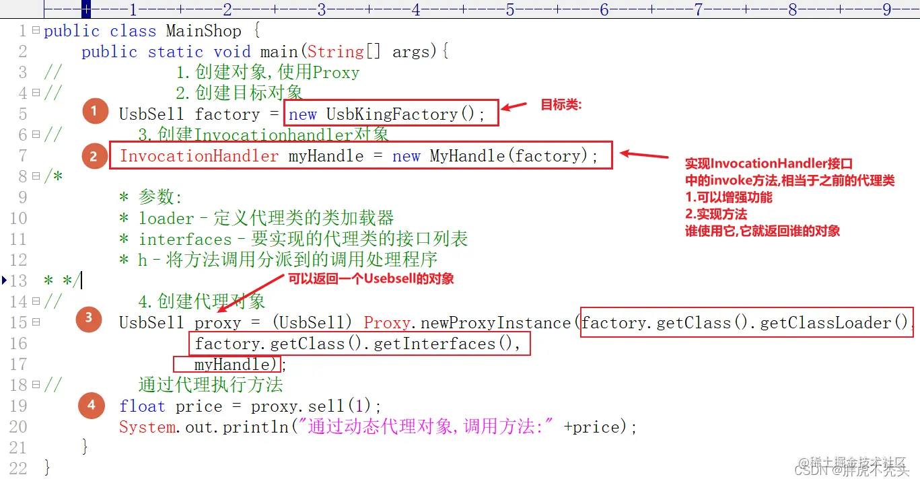Select line number 19 in the gutter
Viewport: 920px width, 483px height.
point(18,406)
